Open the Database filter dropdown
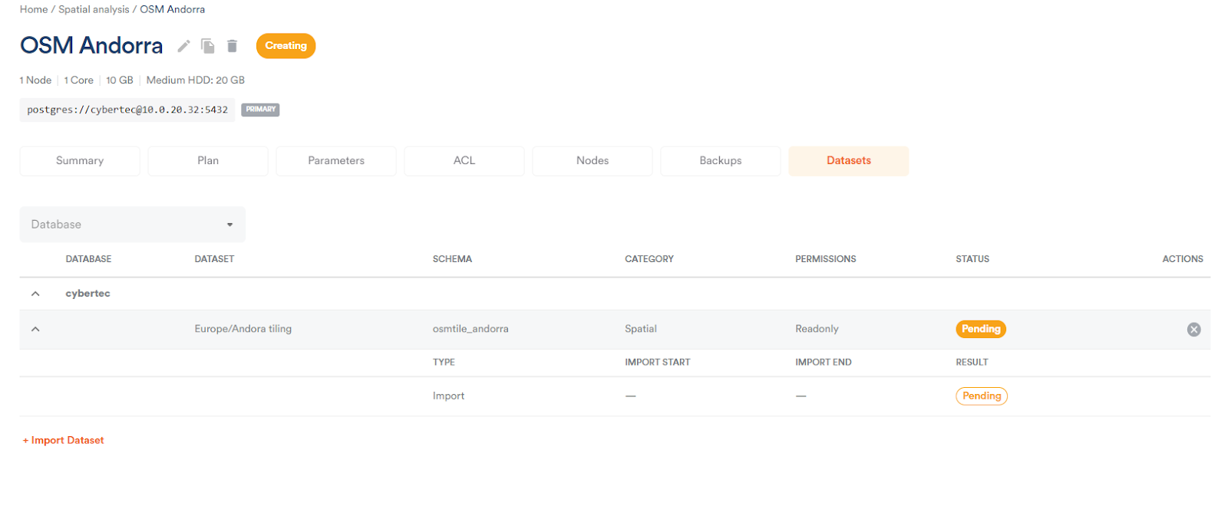This screenshot has width=1228, height=522. pyautogui.click(x=133, y=225)
